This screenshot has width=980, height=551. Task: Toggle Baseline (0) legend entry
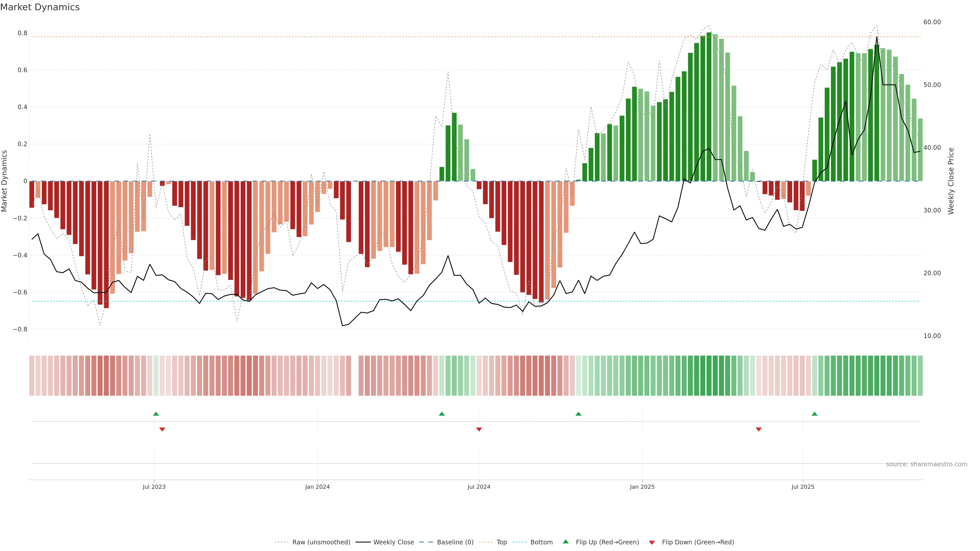[x=455, y=542]
